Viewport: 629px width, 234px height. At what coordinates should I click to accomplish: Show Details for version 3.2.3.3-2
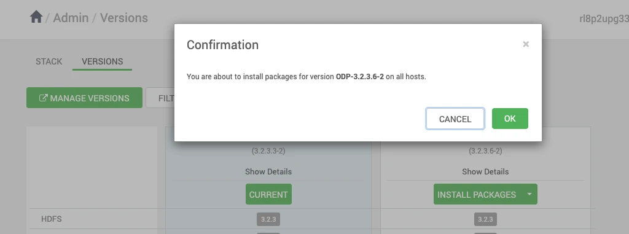tap(268, 171)
